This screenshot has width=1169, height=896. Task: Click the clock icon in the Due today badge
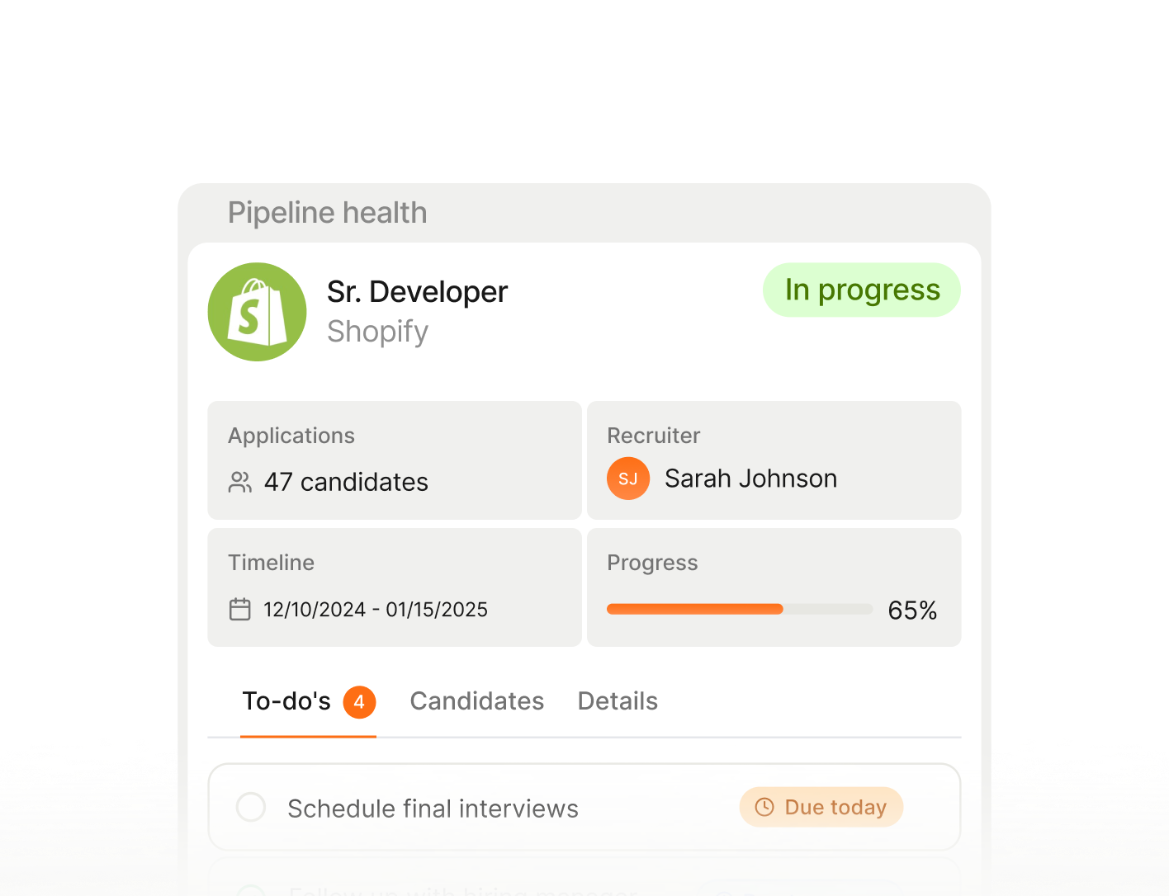[763, 807]
